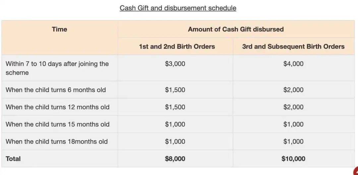358x175 pixels.
Task: Click the $3,000 amount cell
Action: [175, 64]
